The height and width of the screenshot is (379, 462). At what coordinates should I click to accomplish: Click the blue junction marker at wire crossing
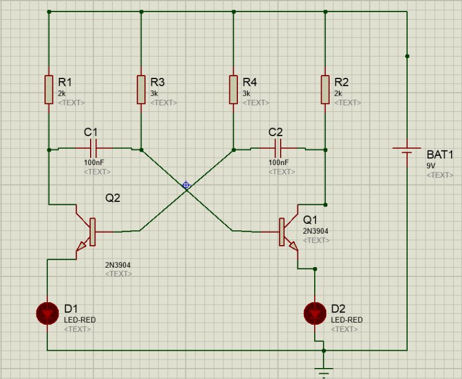click(x=185, y=186)
